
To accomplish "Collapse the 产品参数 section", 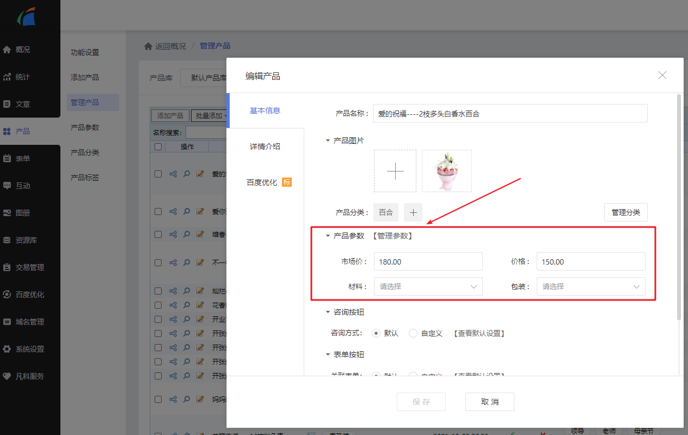I will click(328, 236).
